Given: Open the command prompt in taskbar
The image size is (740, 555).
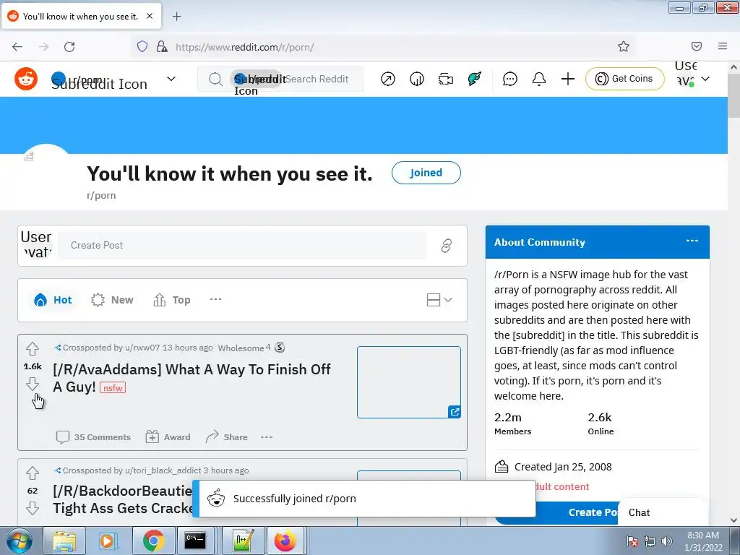Looking at the screenshot, I should coord(195,541).
